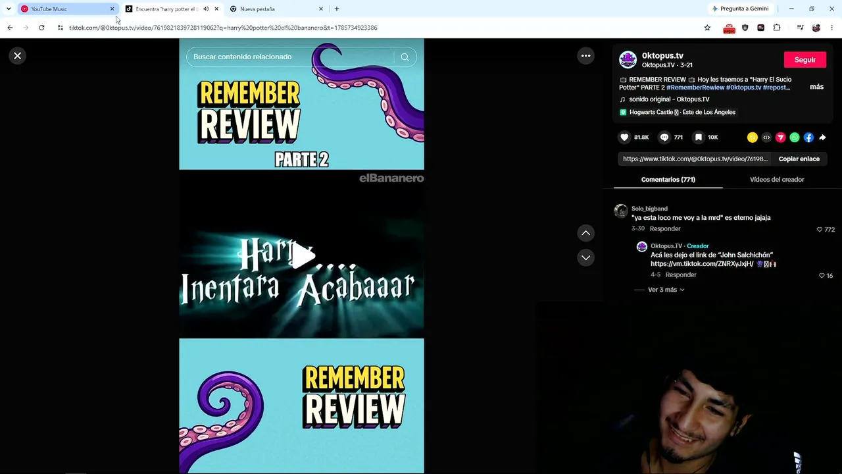Go back to the previous page

point(10,28)
